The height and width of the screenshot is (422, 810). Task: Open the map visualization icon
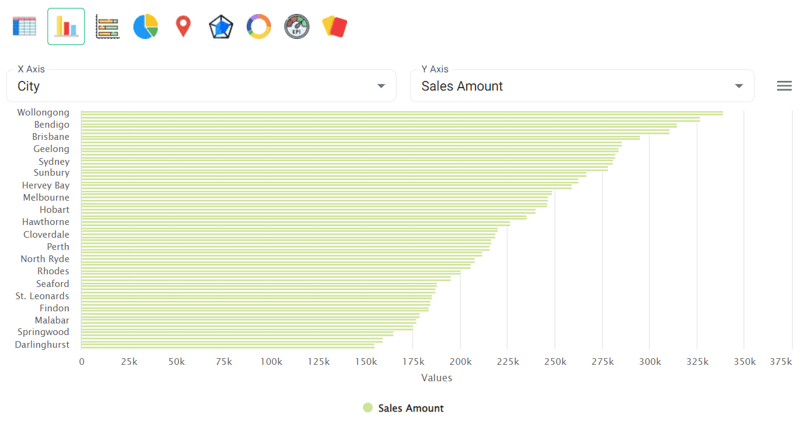(x=183, y=26)
